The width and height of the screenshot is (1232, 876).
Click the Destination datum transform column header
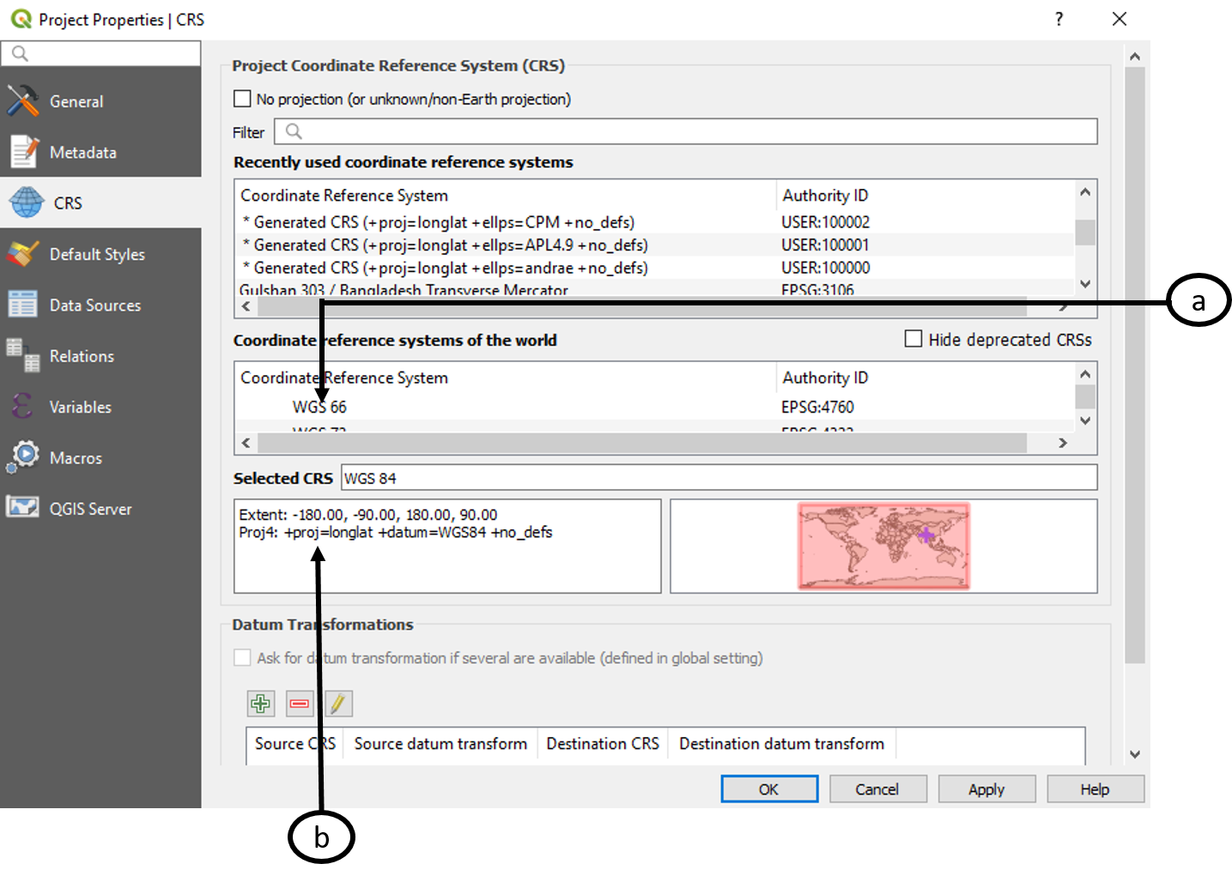click(782, 744)
